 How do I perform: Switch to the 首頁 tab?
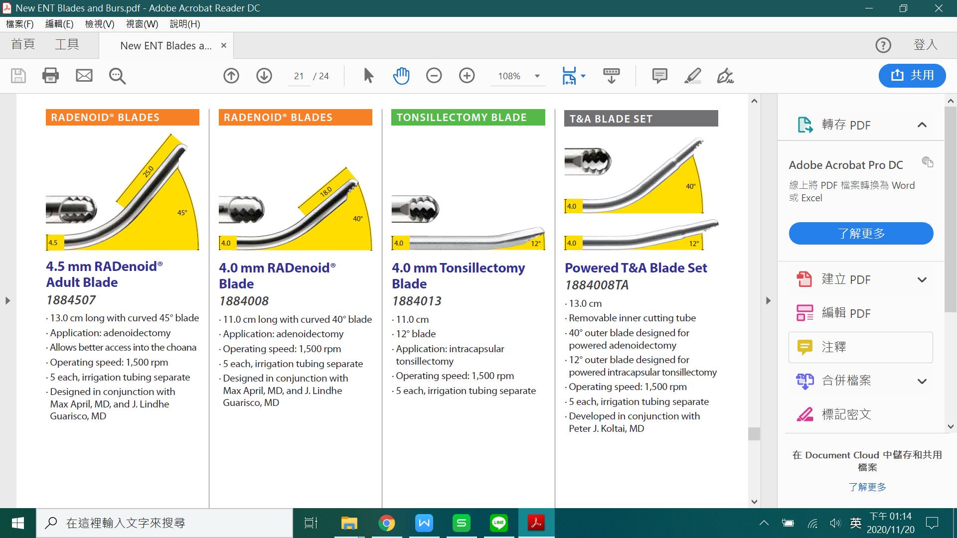click(x=23, y=44)
